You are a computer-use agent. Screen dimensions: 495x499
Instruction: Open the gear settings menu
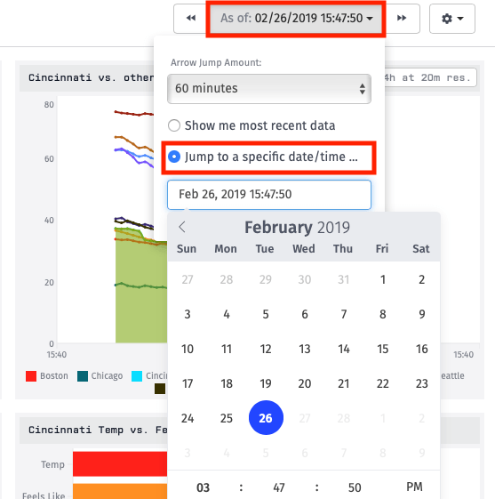click(x=452, y=19)
